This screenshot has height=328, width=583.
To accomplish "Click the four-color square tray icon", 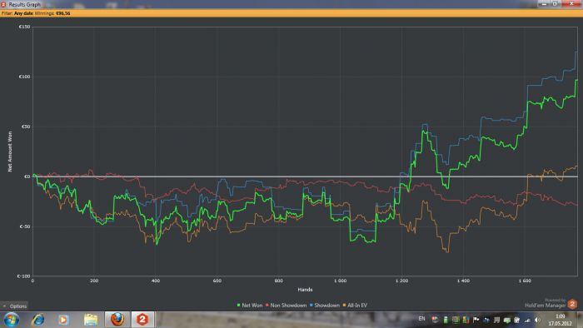I will point(466,320).
